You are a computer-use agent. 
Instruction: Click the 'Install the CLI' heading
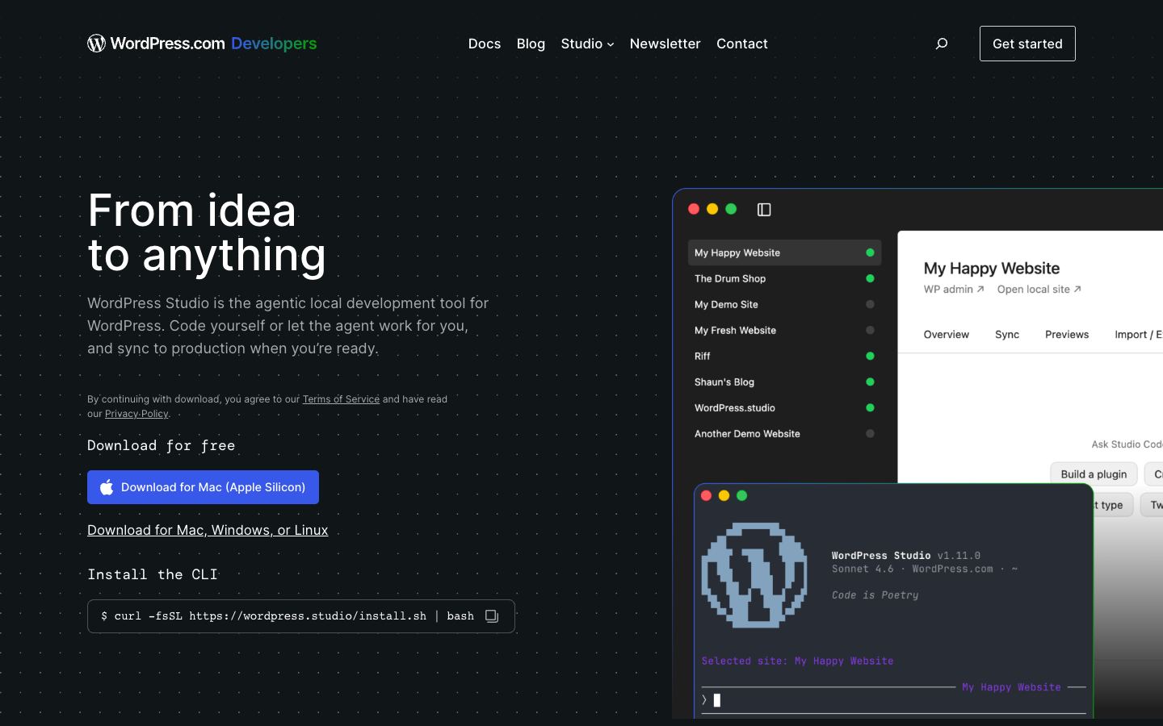click(153, 574)
